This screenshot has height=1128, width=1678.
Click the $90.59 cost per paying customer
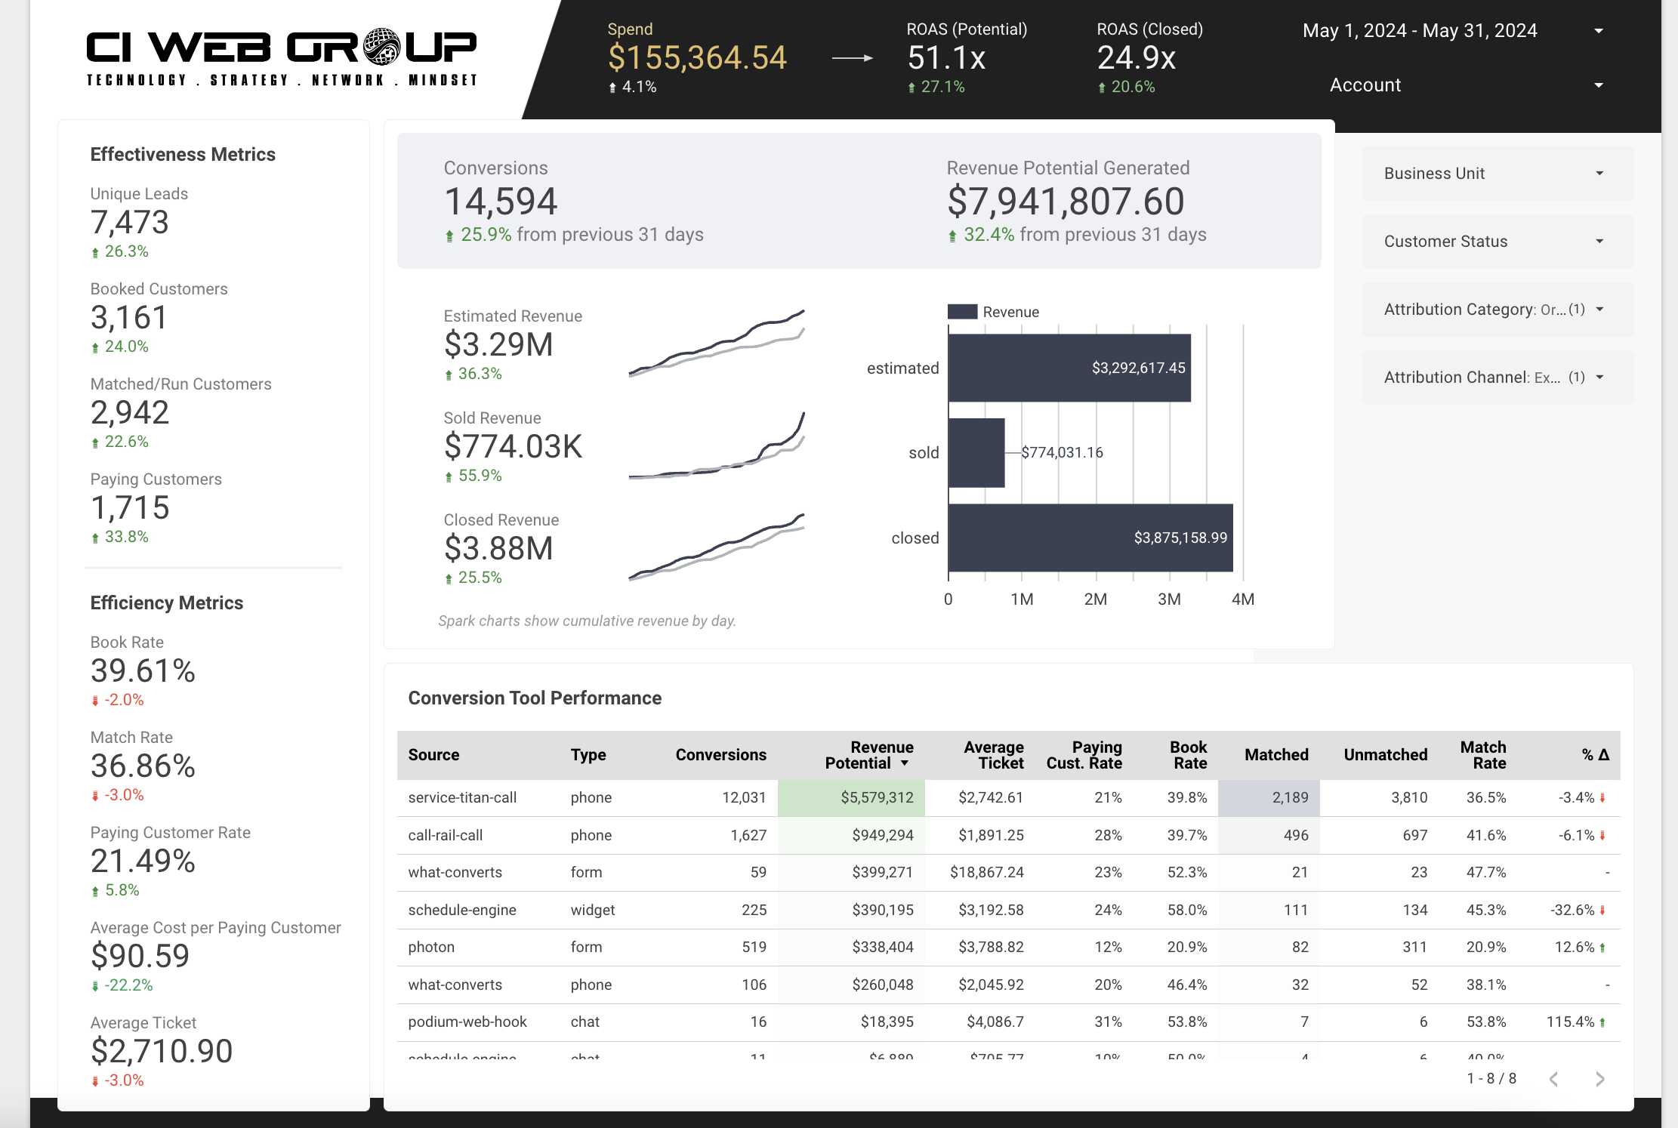[x=140, y=957]
